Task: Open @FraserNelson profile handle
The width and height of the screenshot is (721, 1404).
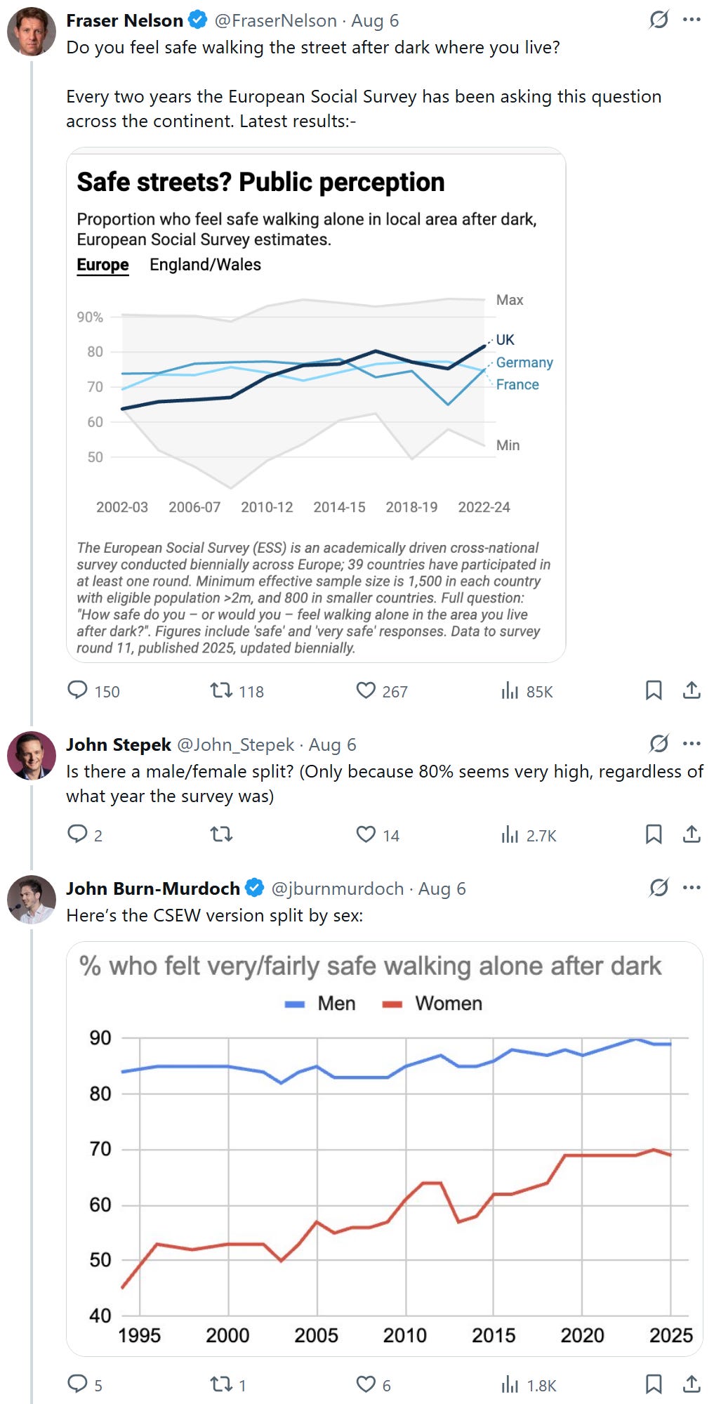Action: pyautogui.click(x=275, y=21)
